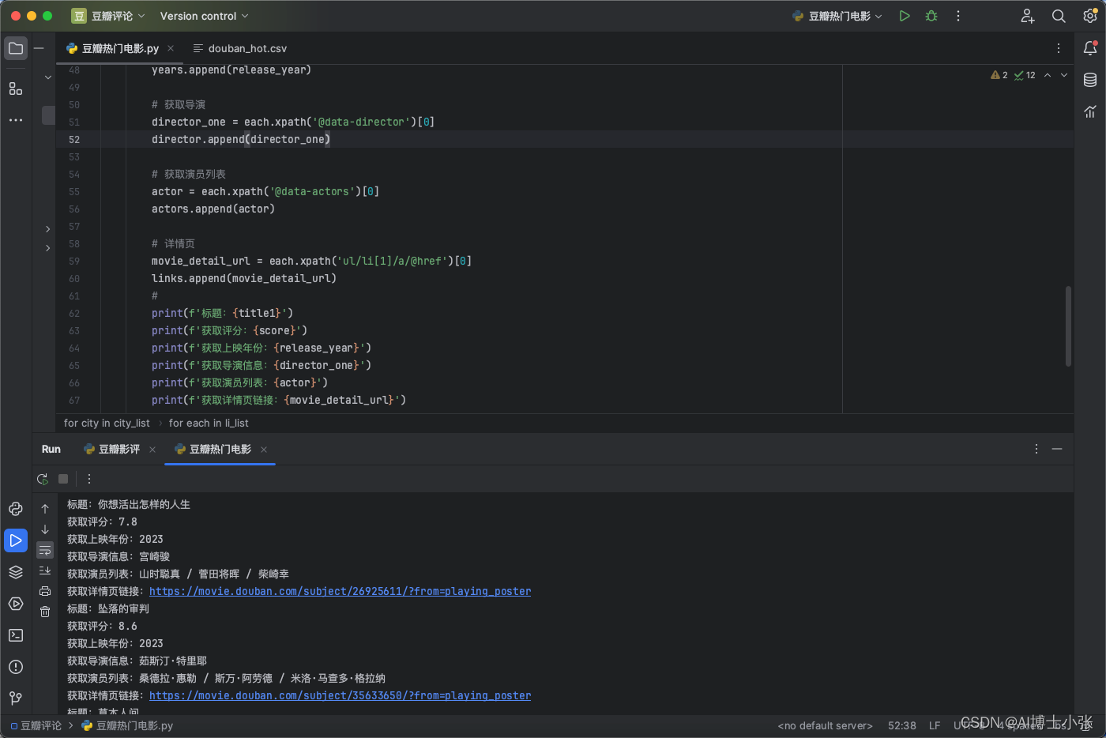Open Run tool window icon in left sidebar
This screenshot has height=738, width=1106.
coord(16,540)
